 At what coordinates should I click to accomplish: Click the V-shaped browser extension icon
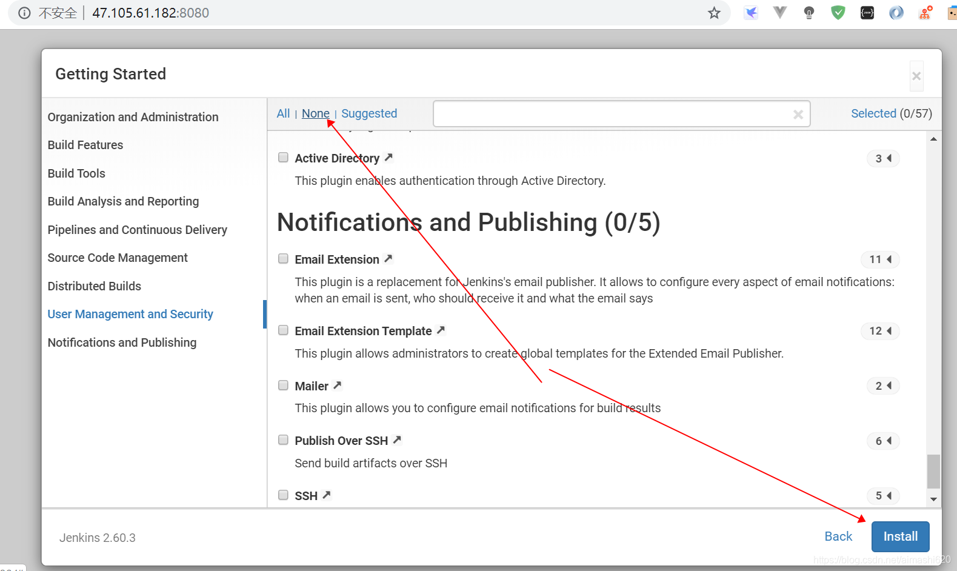[780, 12]
